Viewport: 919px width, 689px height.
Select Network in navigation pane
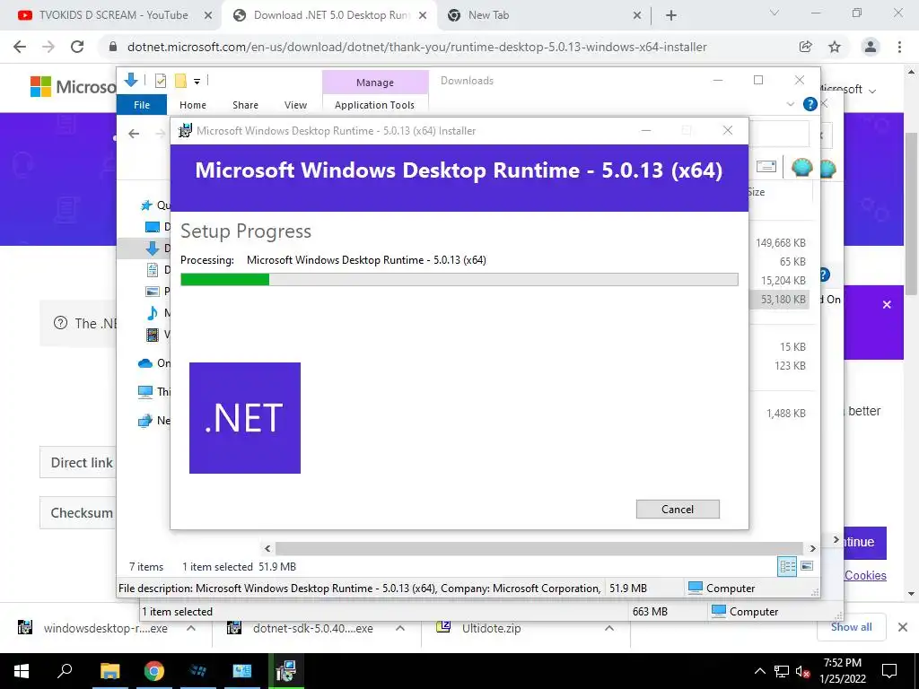pos(153,420)
